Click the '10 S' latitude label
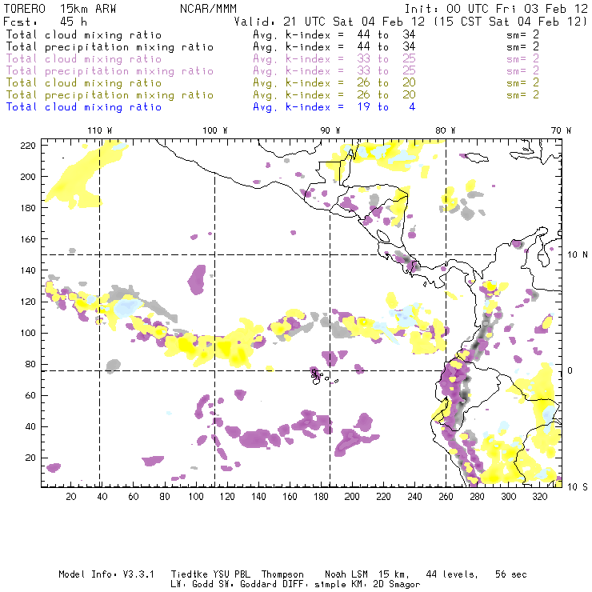 [x=578, y=487]
